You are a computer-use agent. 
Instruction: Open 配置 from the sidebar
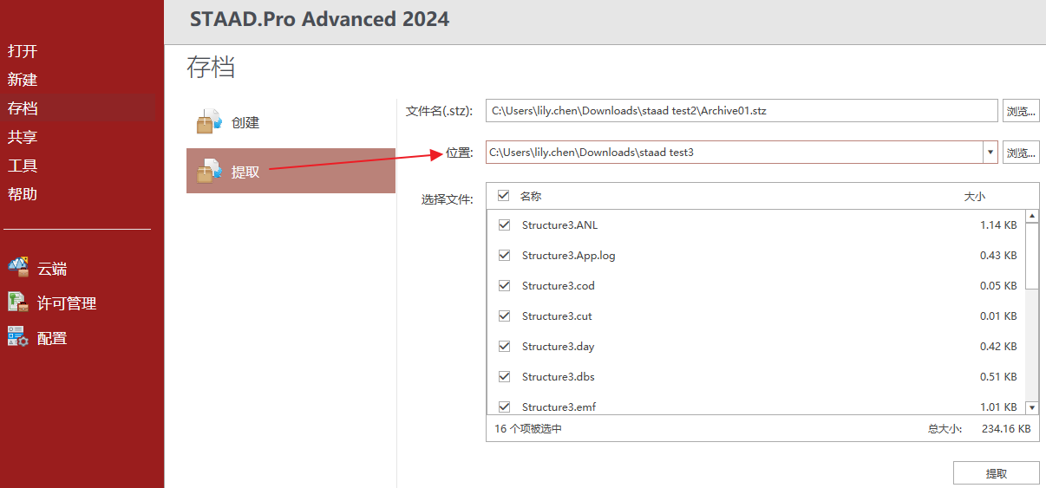(52, 338)
